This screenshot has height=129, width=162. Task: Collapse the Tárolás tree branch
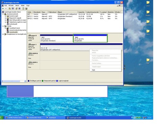click(x=3, y=26)
